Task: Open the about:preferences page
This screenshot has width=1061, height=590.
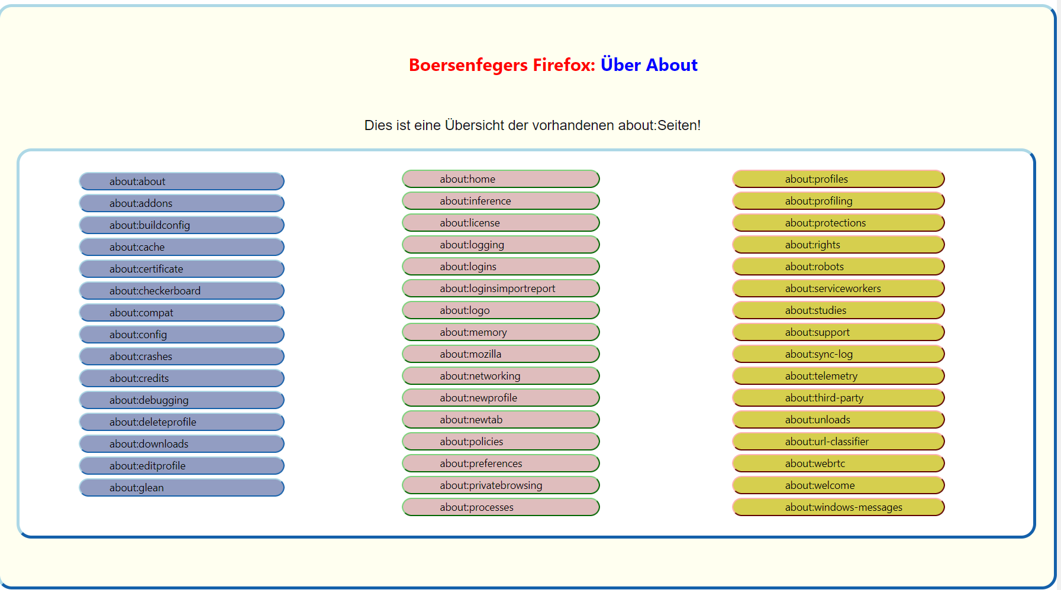Action: coord(501,463)
